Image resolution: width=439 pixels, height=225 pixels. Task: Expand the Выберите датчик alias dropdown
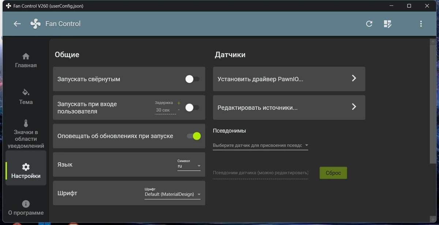pos(260,146)
